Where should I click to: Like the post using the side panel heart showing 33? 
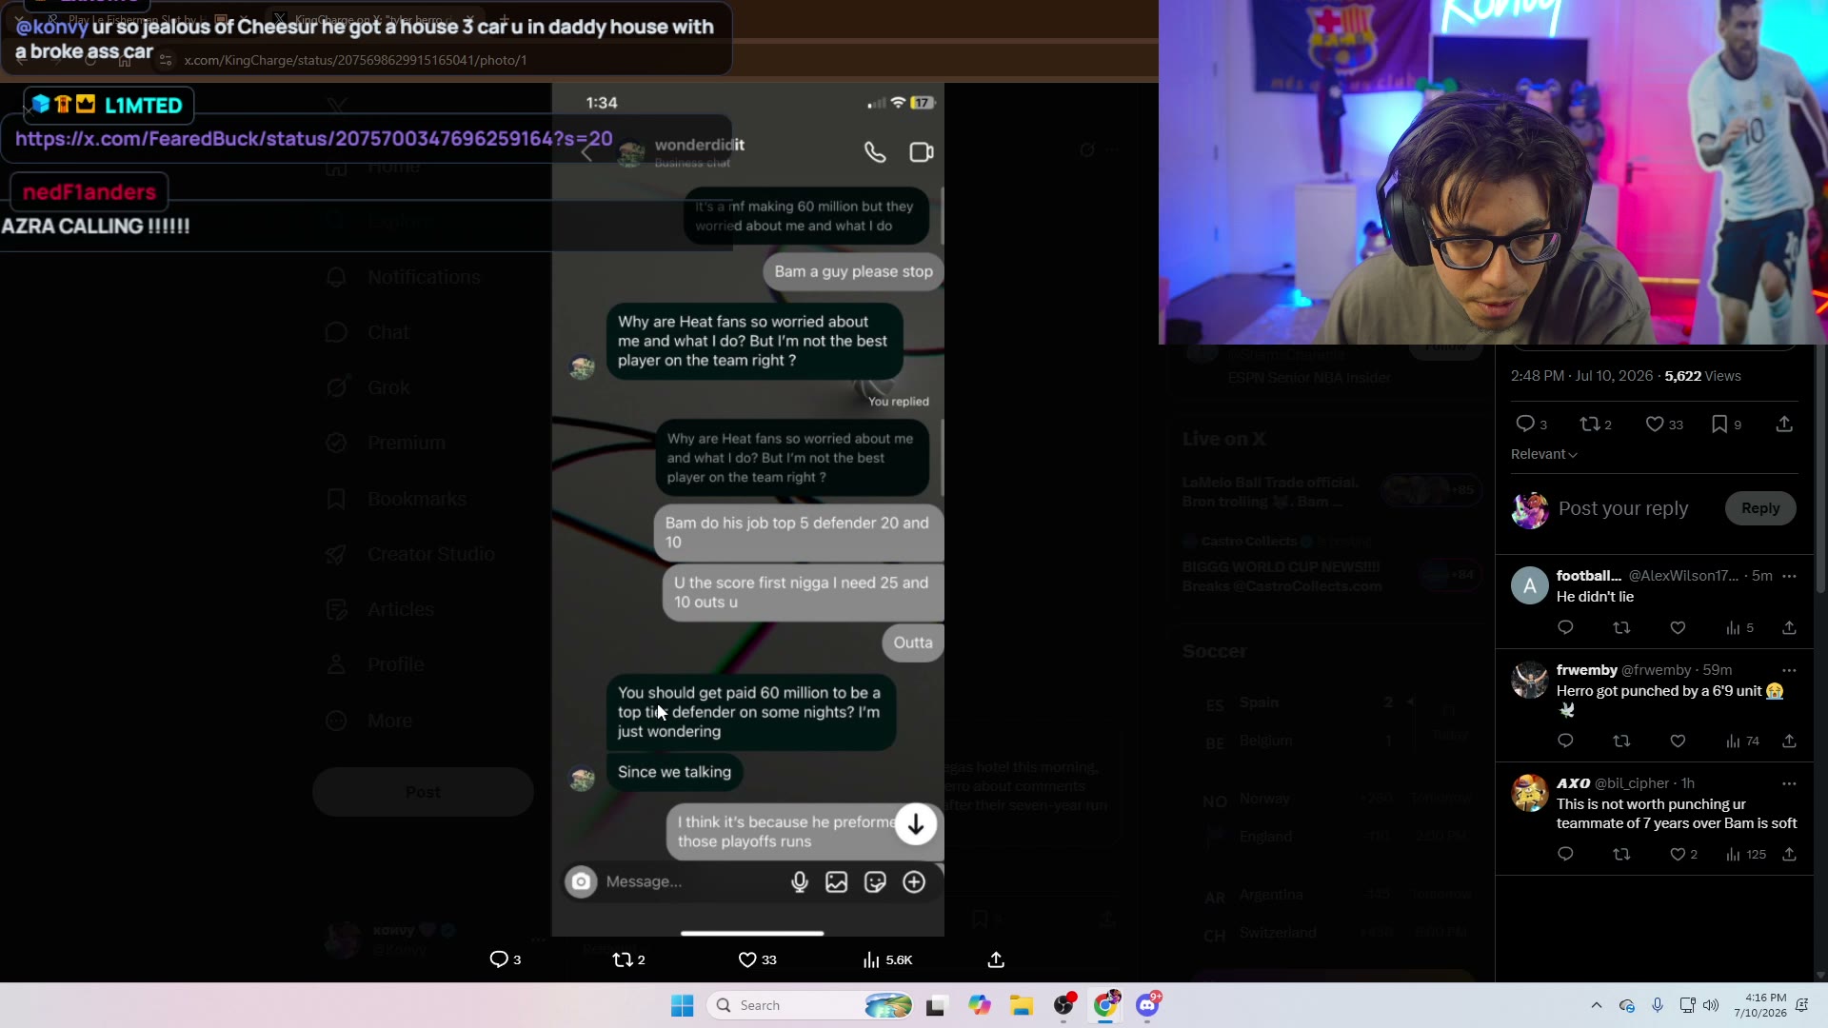pyautogui.click(x=1664, y=425)
